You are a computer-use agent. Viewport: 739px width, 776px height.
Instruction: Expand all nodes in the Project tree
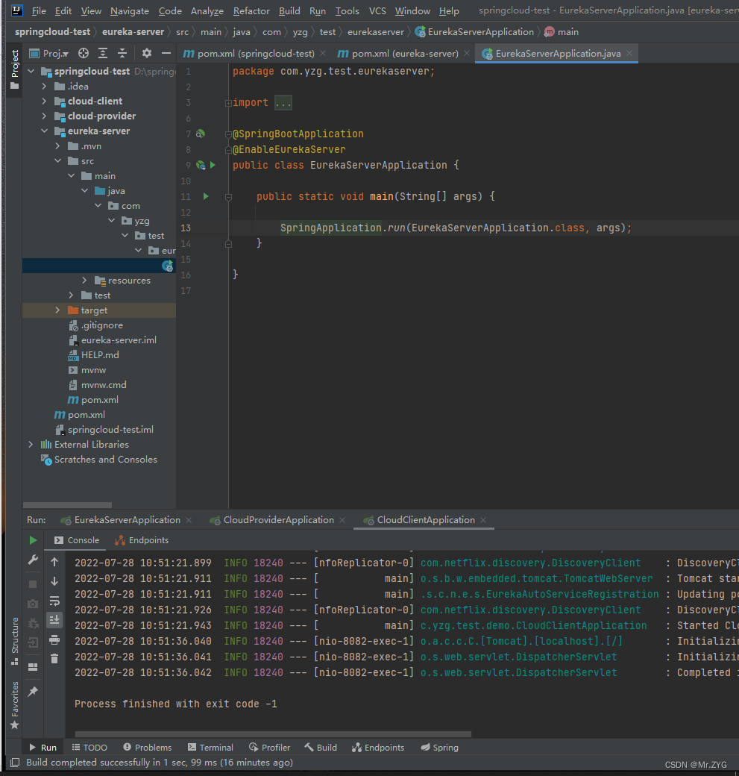103,53
